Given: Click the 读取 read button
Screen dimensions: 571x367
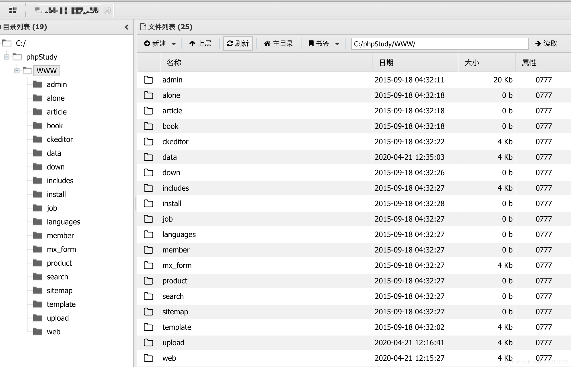Looking at the screenshot, I should click(546, 44).
